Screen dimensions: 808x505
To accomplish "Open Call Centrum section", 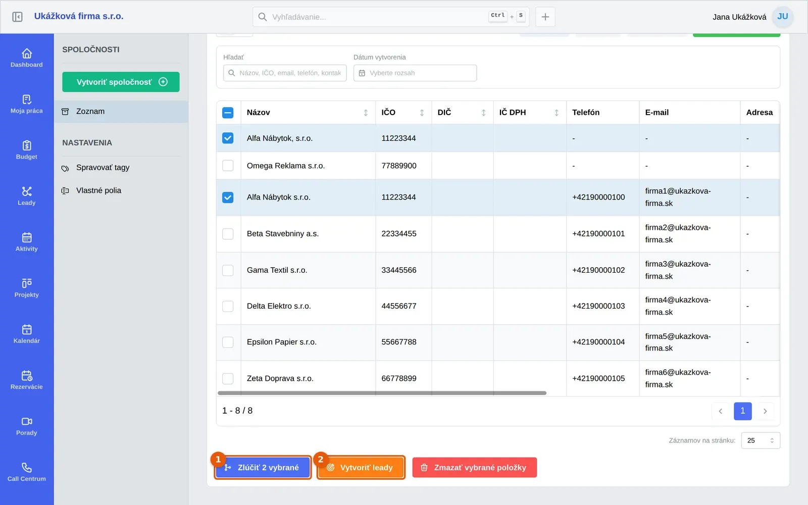I will click(x=27, y=471).
